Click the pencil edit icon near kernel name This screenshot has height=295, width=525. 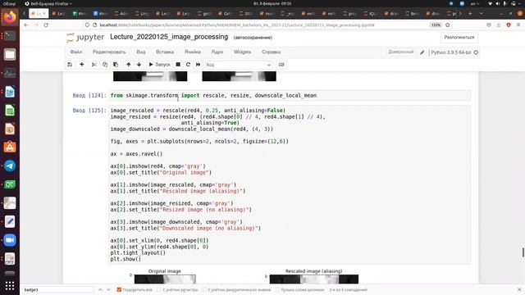(x=422, y=52)
